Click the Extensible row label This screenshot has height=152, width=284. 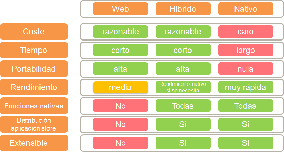[34, 143]
